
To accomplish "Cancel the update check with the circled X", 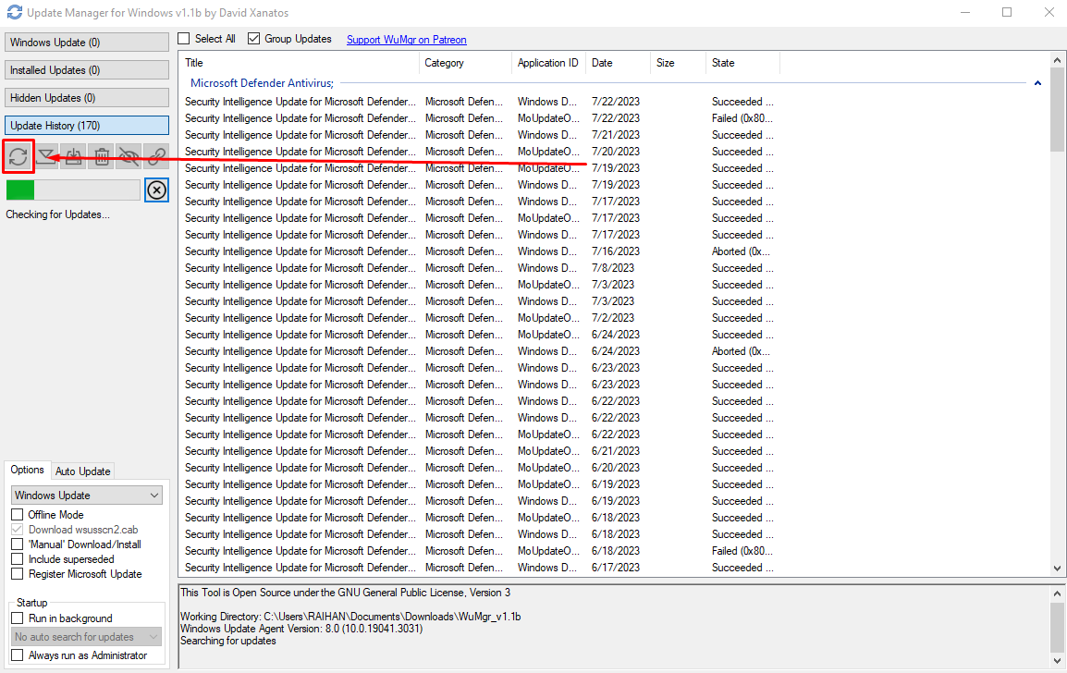I will pos(156,190).
